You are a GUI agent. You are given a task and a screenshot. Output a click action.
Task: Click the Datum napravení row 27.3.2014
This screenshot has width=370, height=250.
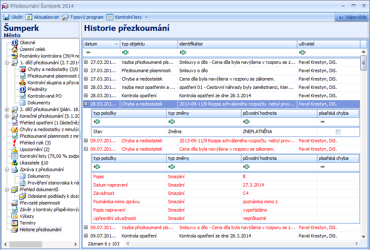tap(226, 185)
